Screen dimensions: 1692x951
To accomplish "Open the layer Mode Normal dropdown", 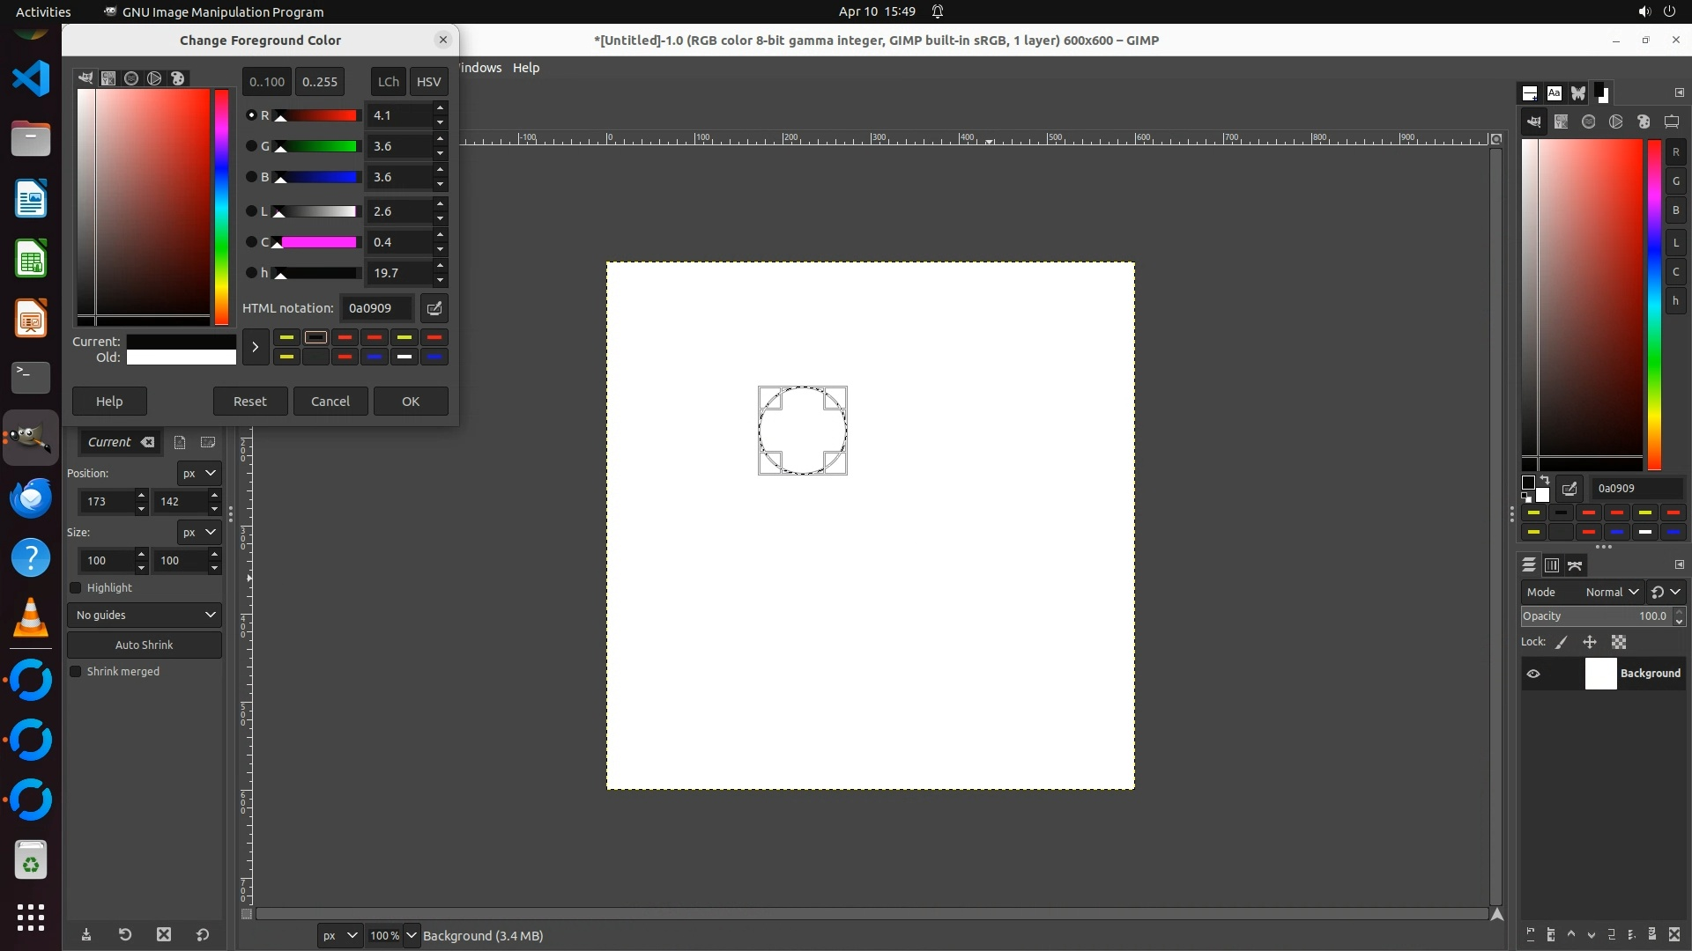I will point(1611,592).
